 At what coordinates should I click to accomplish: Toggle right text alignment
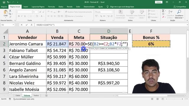(54, 16)
